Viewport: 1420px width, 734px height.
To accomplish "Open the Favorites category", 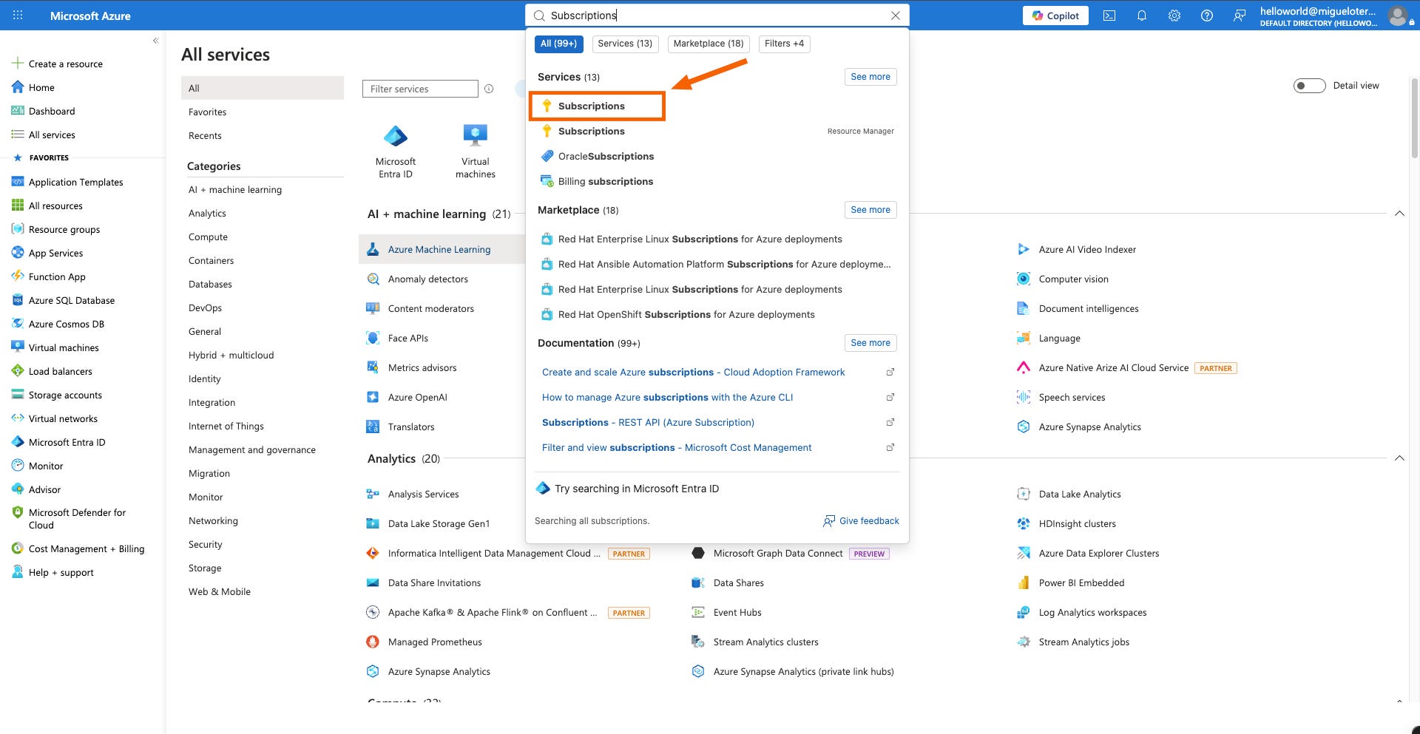I will tap(207, 112).
